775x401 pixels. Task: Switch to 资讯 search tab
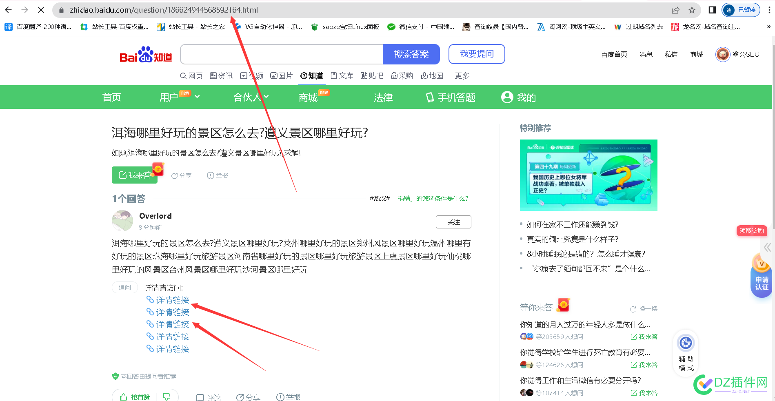coord(222,76)
